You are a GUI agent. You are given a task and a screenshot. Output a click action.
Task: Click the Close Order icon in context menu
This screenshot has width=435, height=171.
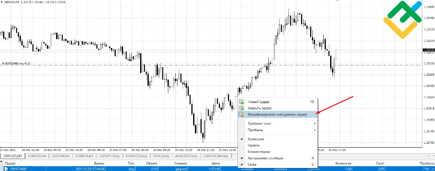click(241, 108)
